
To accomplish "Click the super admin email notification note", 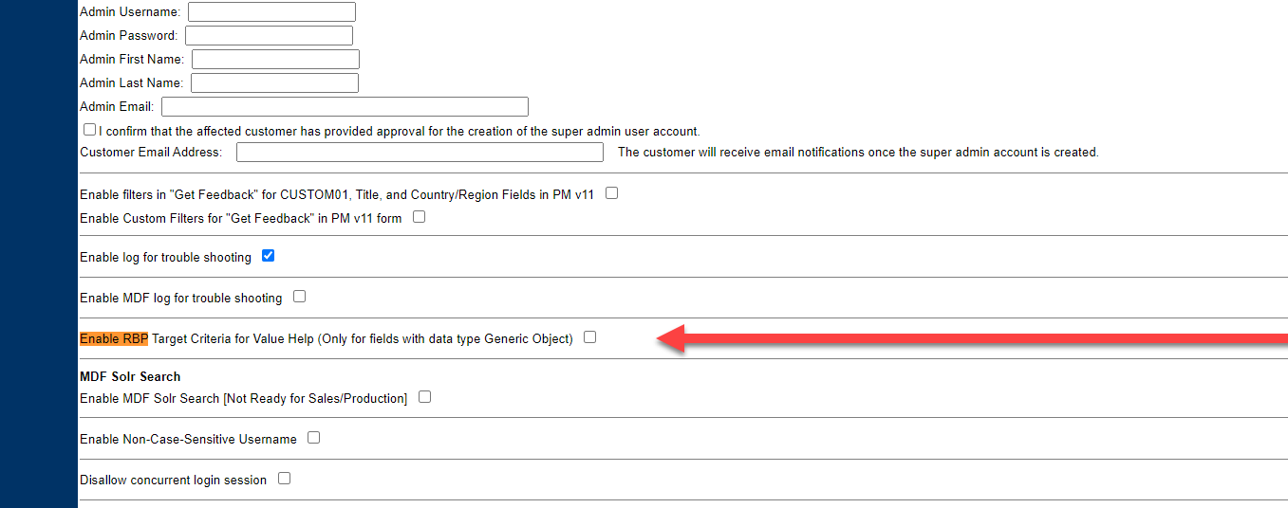I will point(858,152).
